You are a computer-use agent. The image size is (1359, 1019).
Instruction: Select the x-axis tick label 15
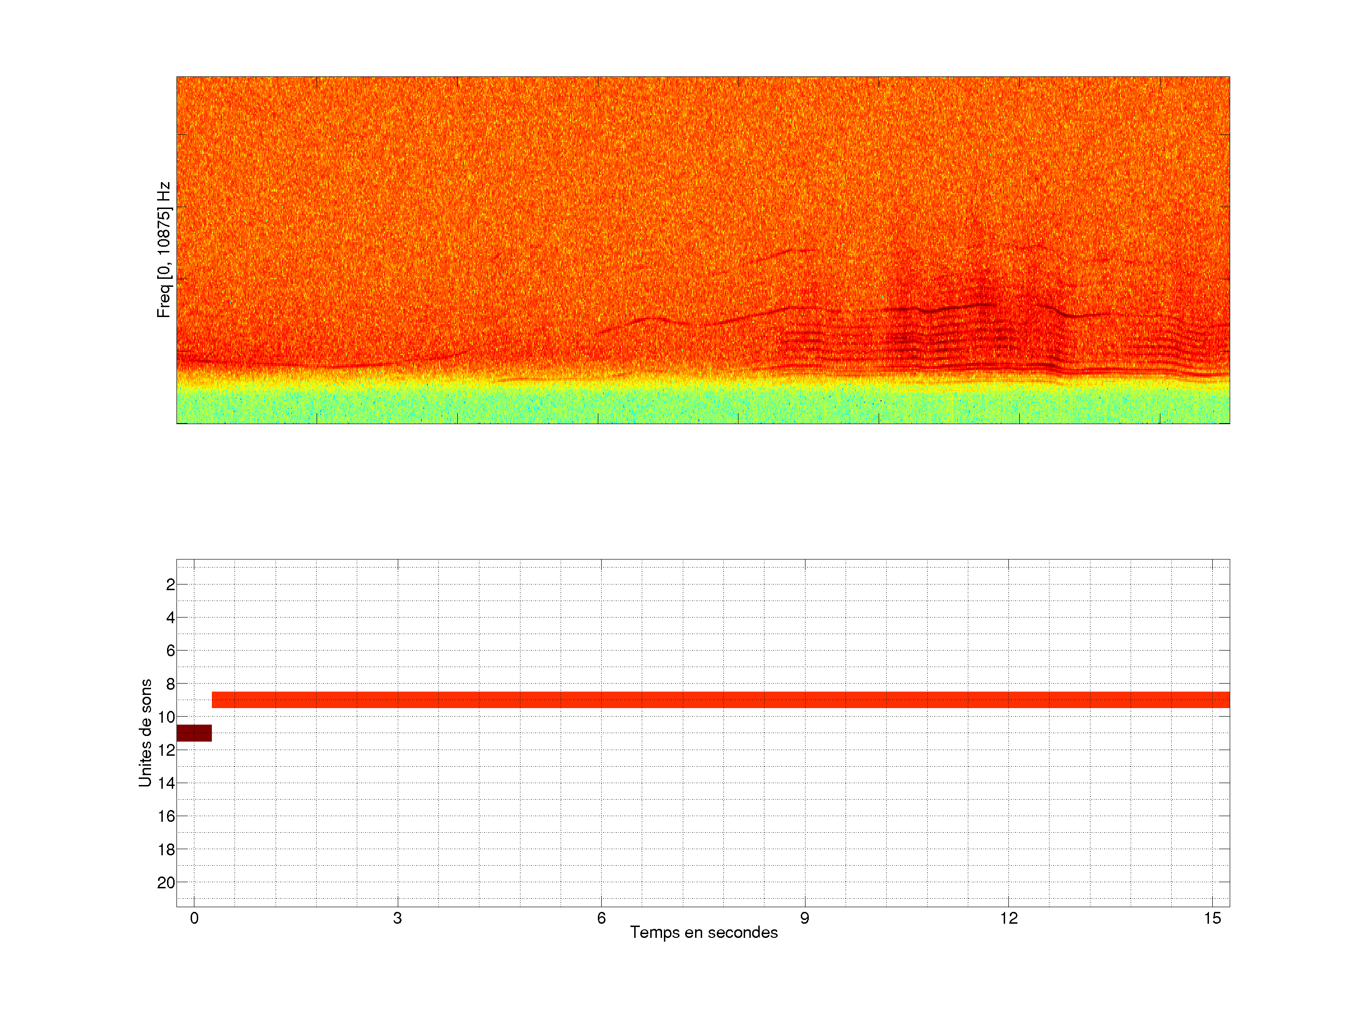1212,918
